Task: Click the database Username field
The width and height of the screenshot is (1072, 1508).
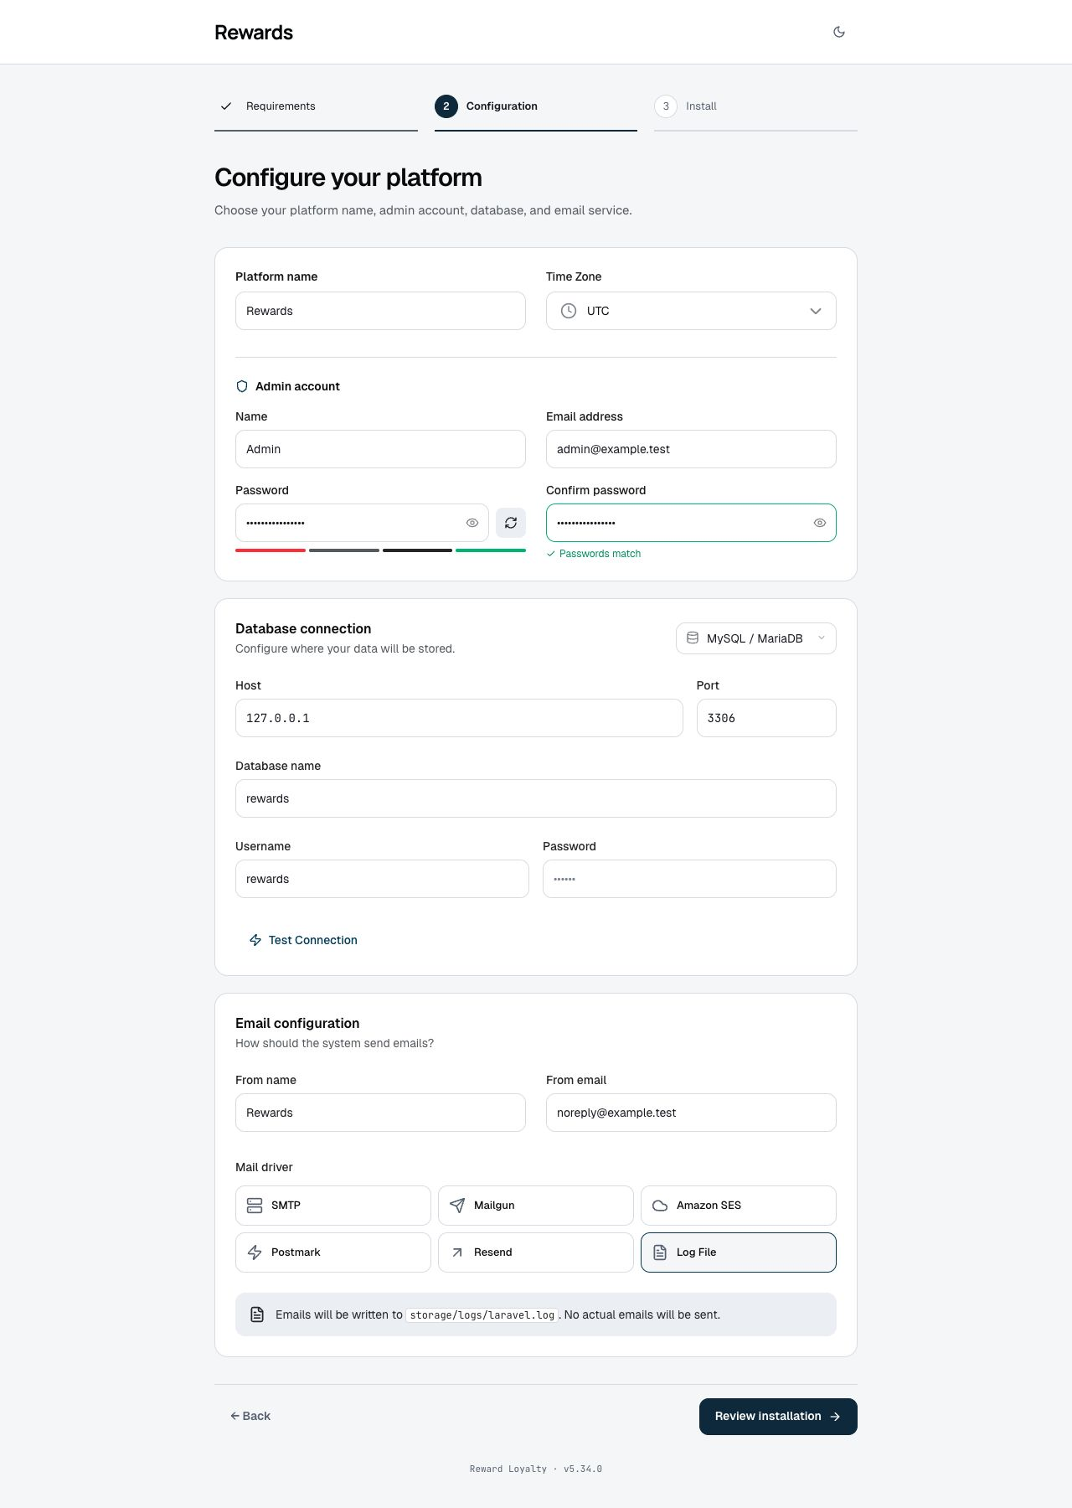Action: 382,879
